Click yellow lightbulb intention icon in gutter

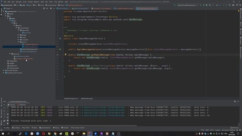[x=65, y=54]
